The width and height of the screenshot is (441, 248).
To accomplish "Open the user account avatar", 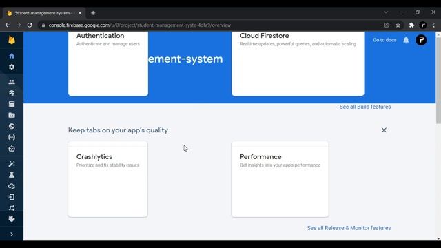I will tap(421, 40).
